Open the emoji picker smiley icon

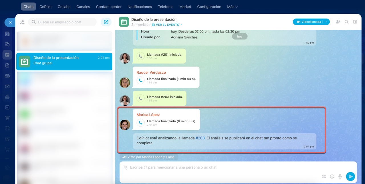coord(332,177)
